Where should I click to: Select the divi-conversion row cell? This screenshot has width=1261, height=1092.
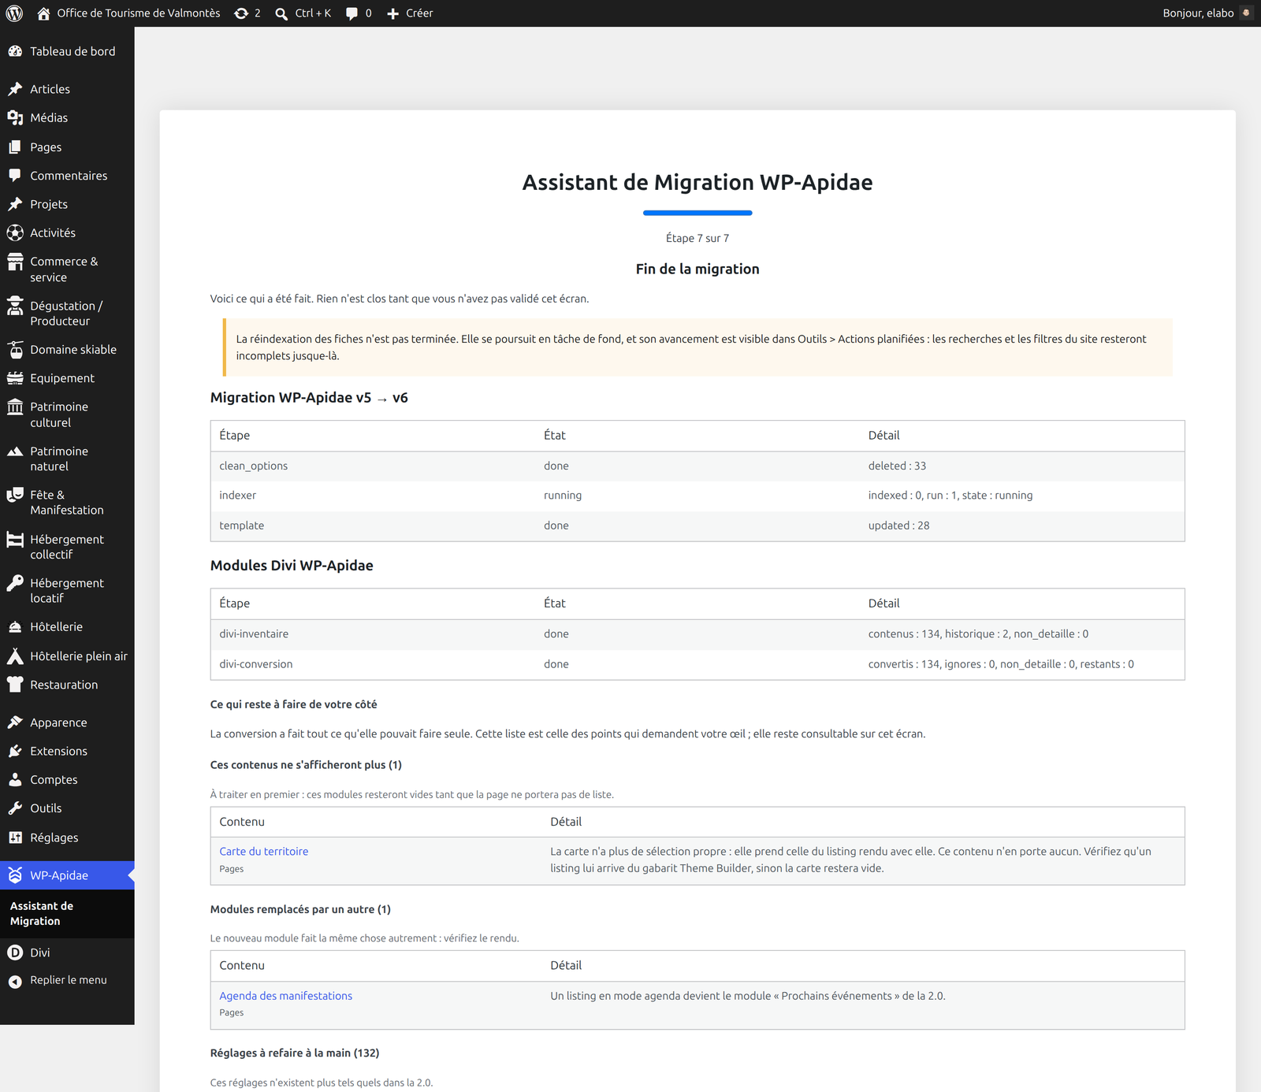coord(256,664)
